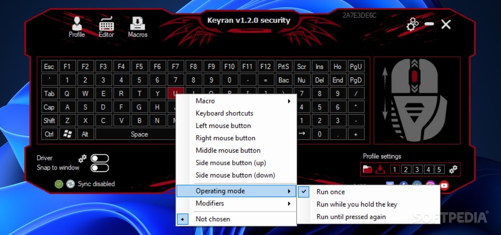Image resolution: width=501 pixels, height=235 pixels.
Task: Expand the Modifiers submenu
Action: [236, 203]
